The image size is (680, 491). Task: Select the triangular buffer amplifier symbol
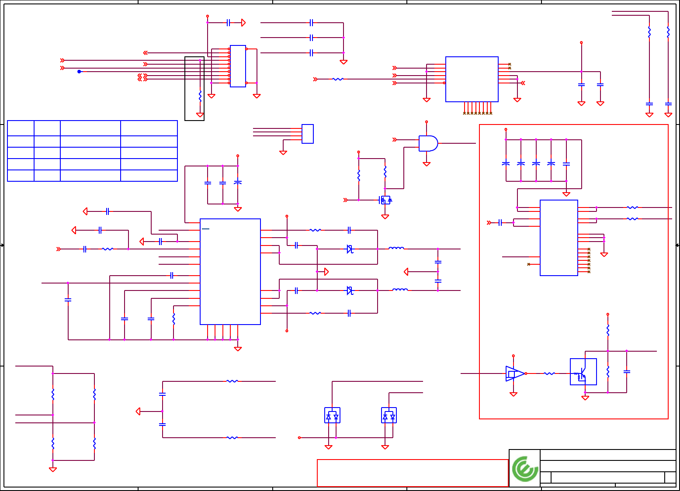[515, 373]
